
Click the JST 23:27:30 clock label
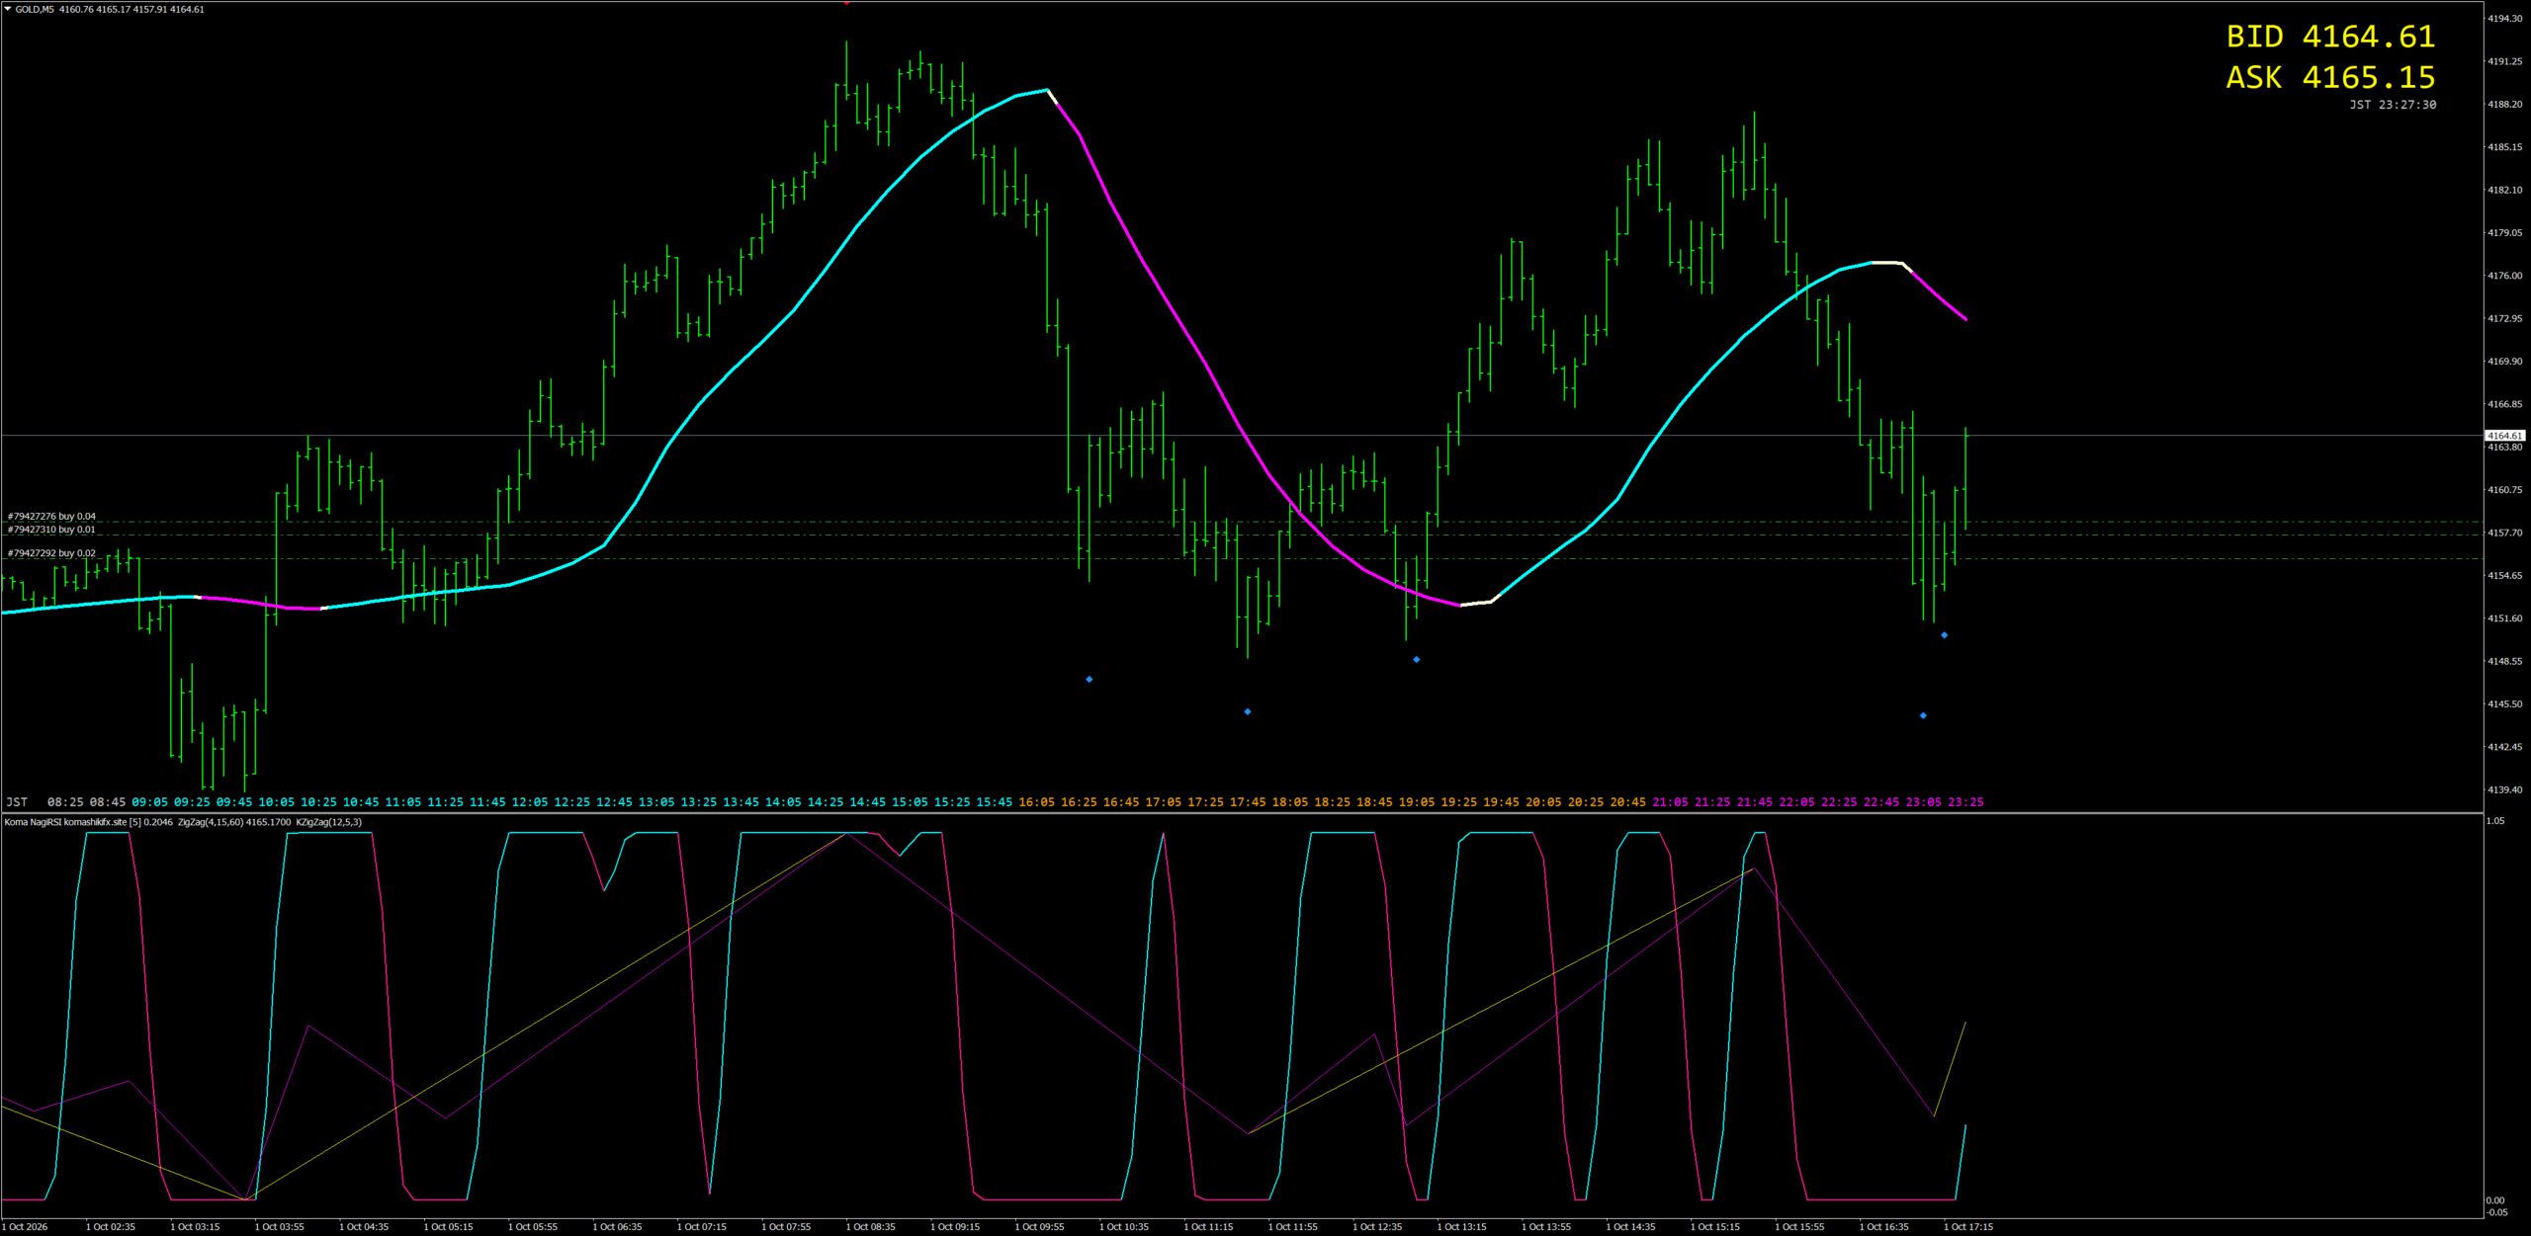tap(2393, 105)
